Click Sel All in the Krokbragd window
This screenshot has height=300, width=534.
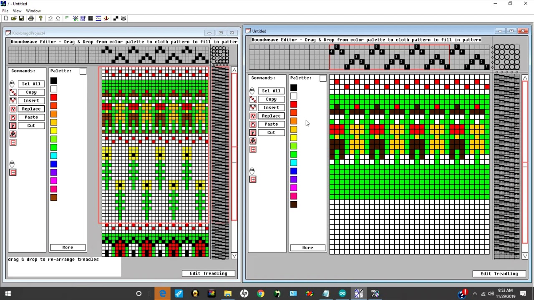(x=31, y=84)
